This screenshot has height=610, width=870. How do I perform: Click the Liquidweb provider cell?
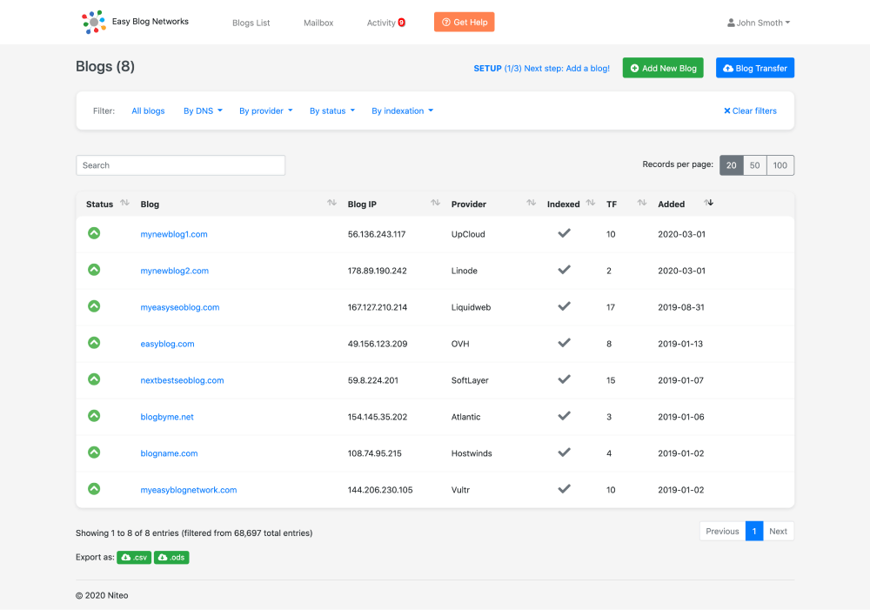point(471,307)
